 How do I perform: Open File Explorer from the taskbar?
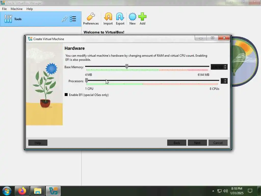pos(38,191)
